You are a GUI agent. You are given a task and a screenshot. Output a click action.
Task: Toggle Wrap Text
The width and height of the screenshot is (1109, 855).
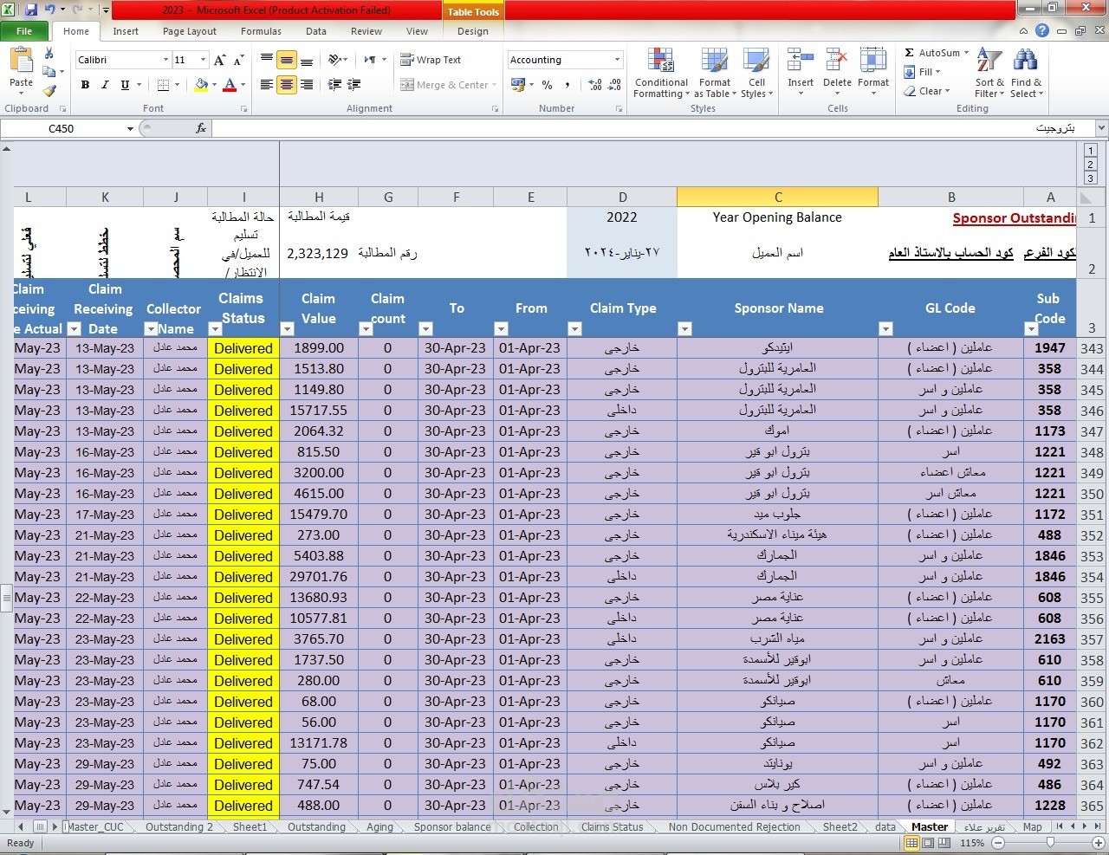coord(431,60)
